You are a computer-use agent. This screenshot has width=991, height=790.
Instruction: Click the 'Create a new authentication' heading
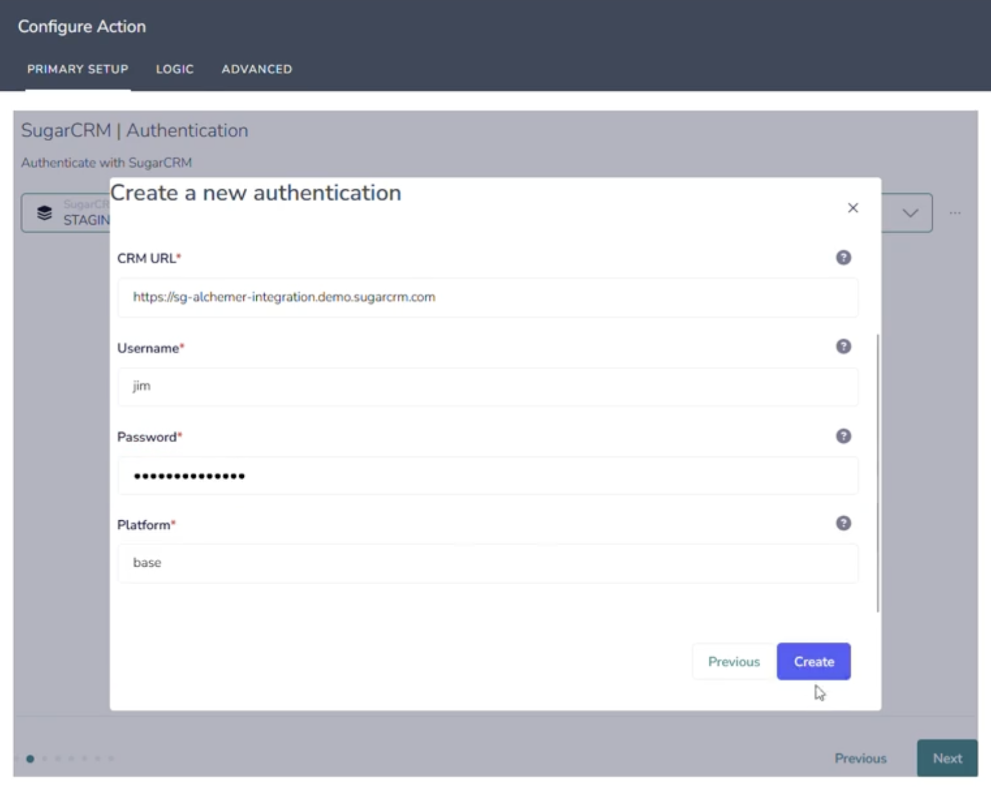tap(256, 193)
